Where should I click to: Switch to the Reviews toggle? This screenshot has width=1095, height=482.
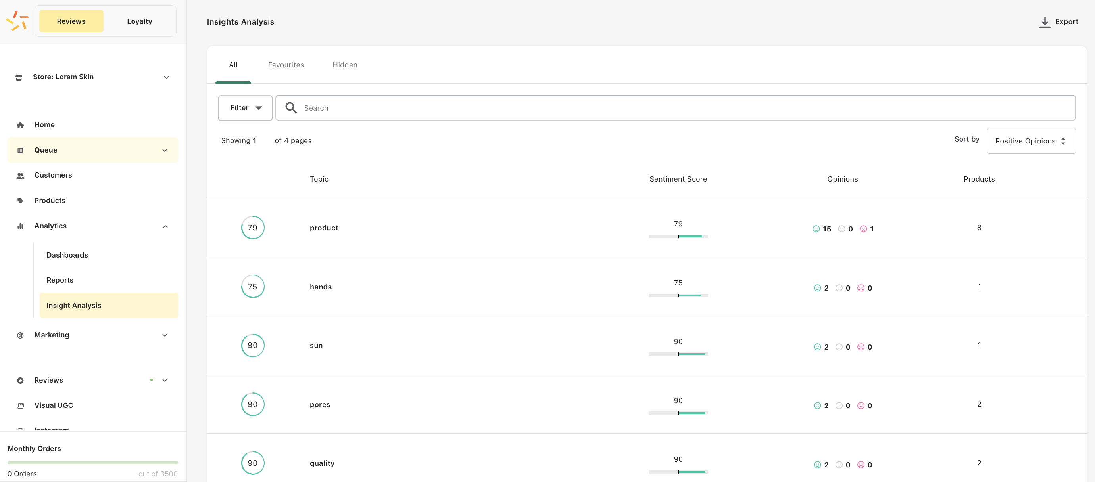[x=71, y=21]
